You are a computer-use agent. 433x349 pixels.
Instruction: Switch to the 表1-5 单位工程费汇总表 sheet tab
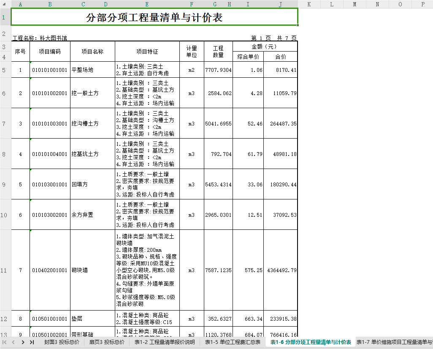pos(233,342)
